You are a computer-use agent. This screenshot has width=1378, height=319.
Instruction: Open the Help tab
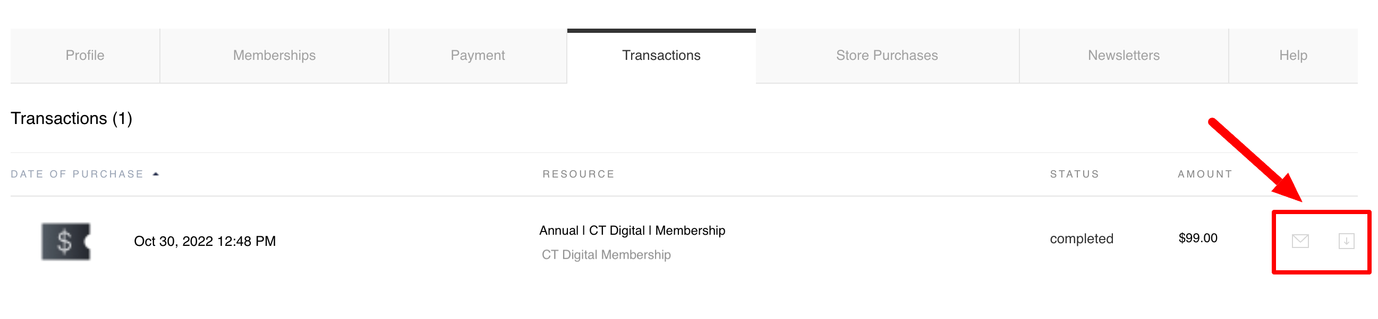click(1293, 56)
